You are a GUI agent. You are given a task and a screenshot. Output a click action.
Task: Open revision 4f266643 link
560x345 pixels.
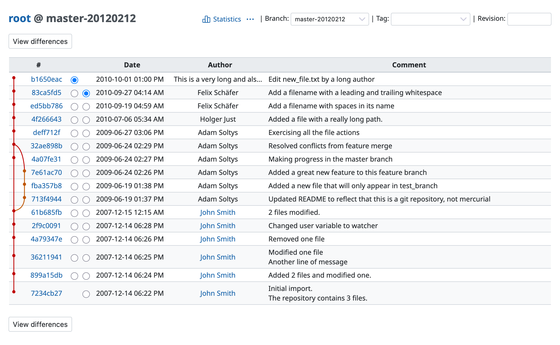[x=46, y=119]
